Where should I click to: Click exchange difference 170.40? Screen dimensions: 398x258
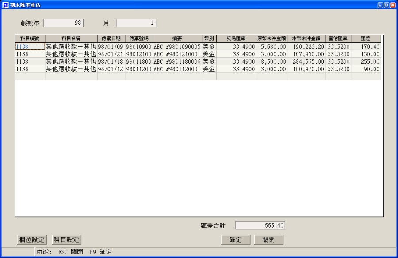366,47
